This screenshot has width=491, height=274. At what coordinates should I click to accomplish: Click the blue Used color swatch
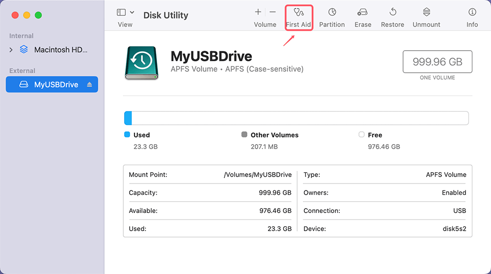(x=127, y=135)
